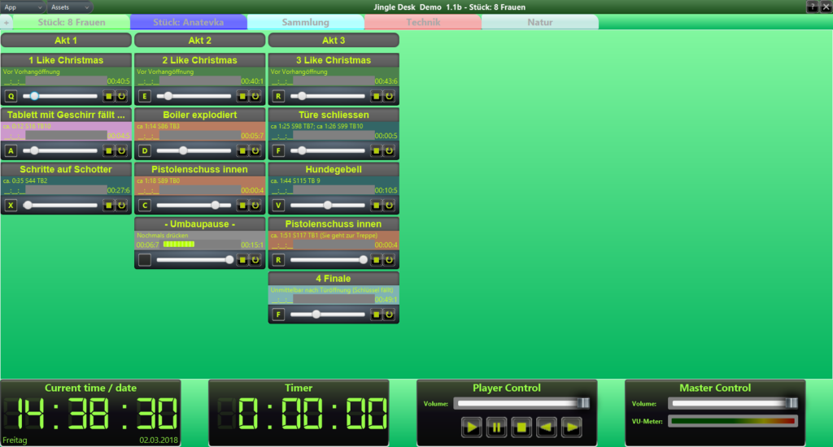
Task: Toggle loop on 1 Like Christmas
Action: (121, 96)
